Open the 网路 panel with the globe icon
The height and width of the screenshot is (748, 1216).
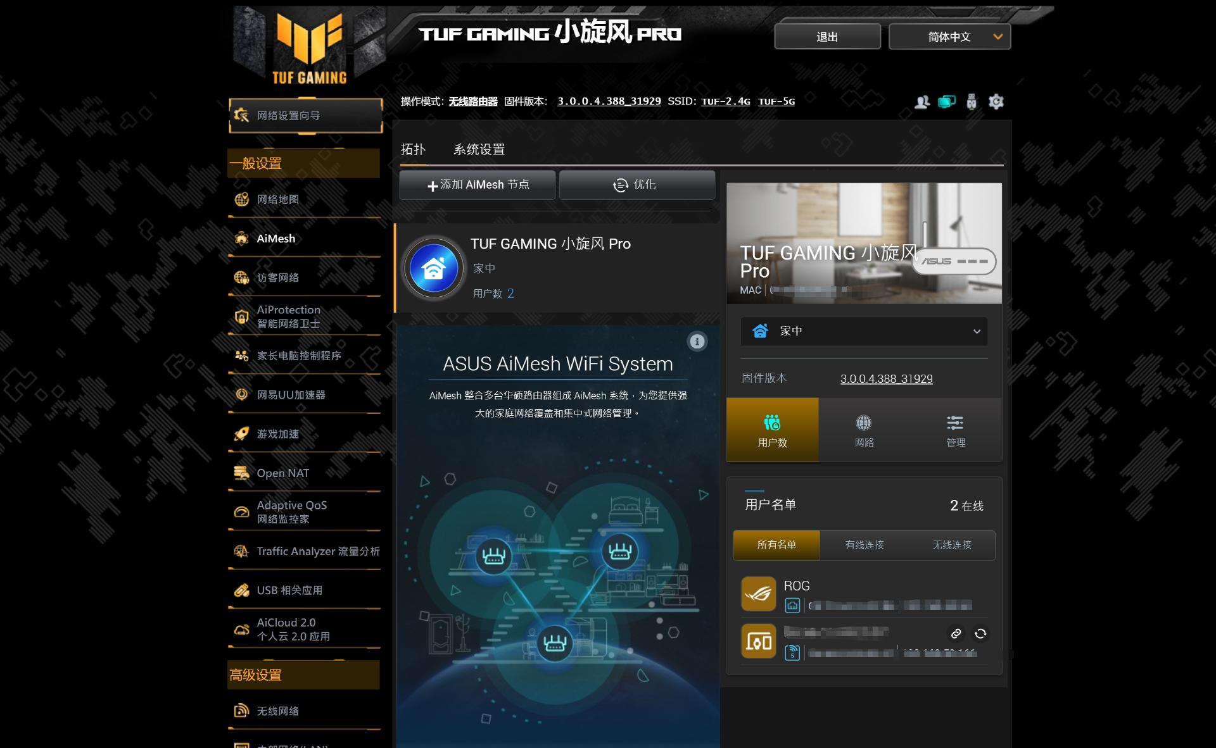click(864, 429)
